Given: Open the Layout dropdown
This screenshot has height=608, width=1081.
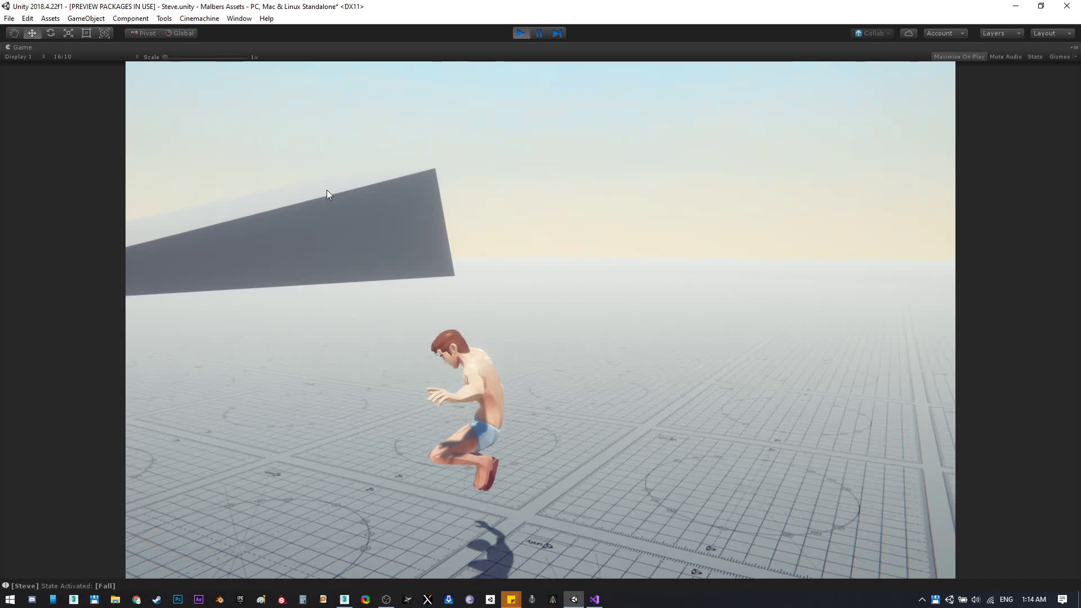Looking at the screenshot, I should [x=1051, y=33].
